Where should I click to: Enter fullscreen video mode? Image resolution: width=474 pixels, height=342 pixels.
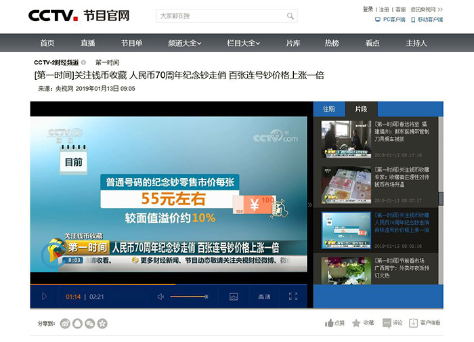(x=293, y=297)
